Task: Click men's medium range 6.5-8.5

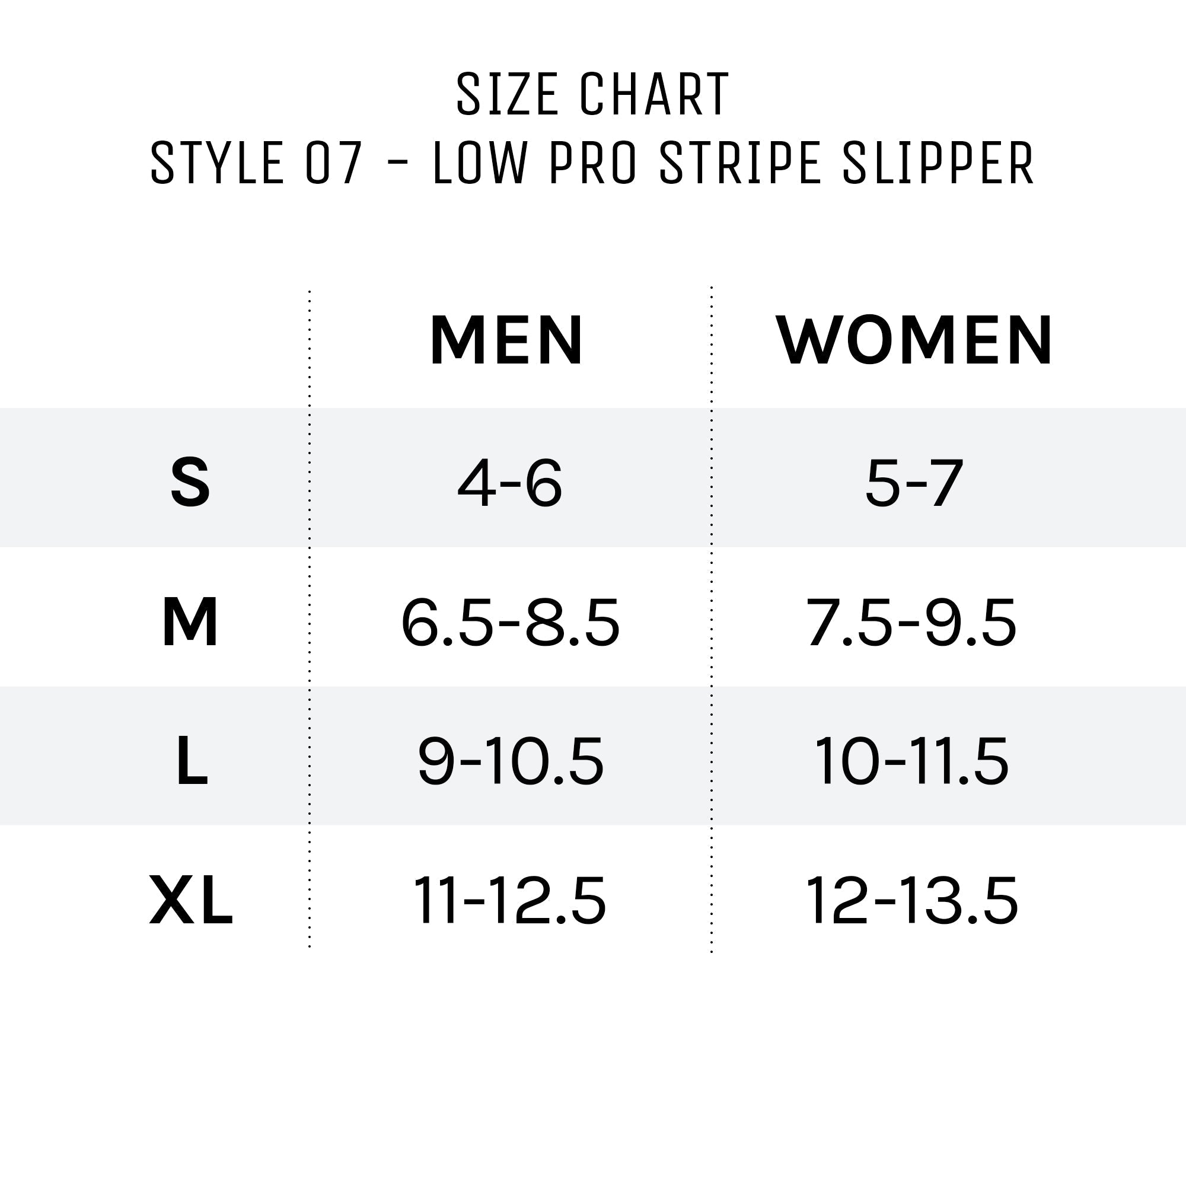Action: click(x=510, y=623)
